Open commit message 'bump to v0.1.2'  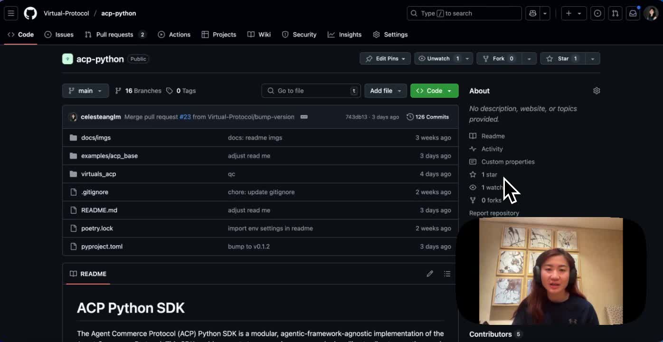pos(249,247)
